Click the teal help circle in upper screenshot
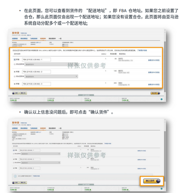 pos(161,99)
